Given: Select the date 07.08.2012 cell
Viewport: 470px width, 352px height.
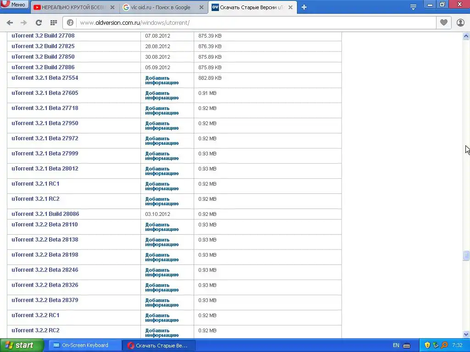Looking at the screenshot, I should tap(158, 36).
